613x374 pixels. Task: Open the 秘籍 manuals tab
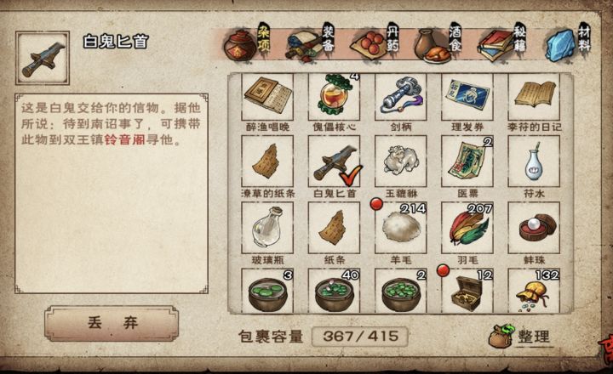502,43
